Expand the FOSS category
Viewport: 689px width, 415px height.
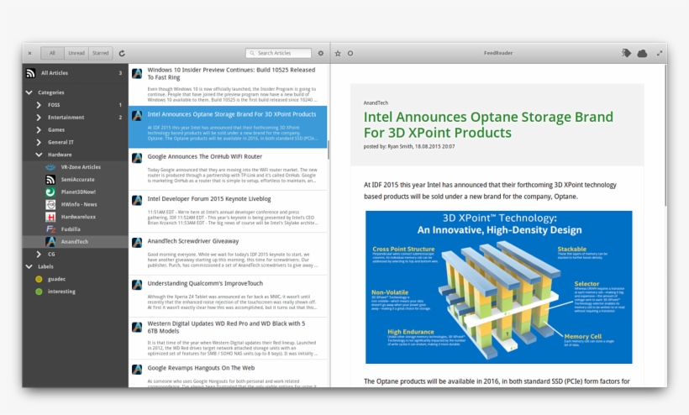tap(39, 105)
